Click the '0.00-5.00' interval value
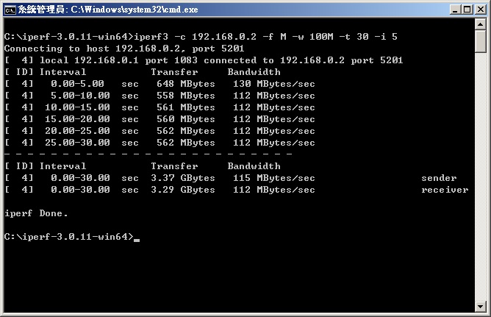 click(x=77, y=84)
